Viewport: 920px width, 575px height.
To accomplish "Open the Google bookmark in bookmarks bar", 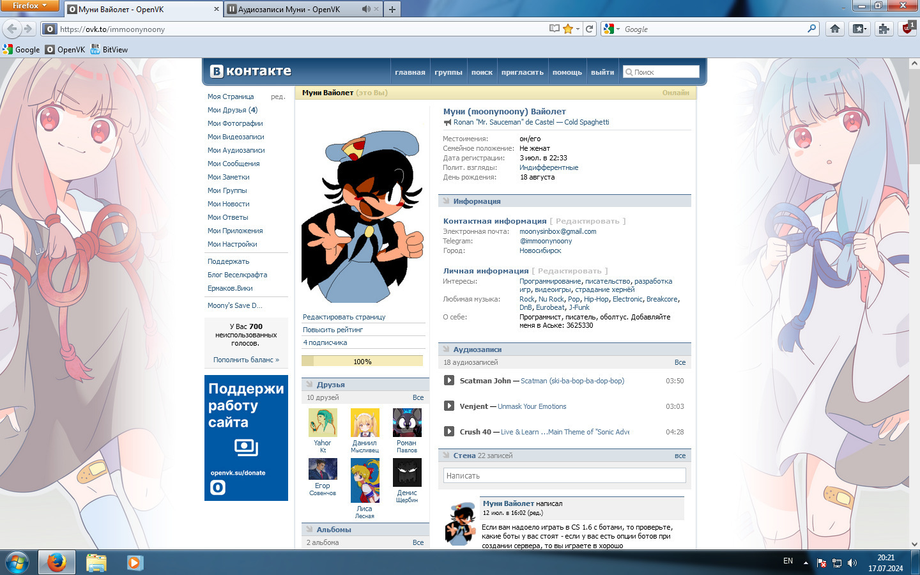I will pos(21,49).
